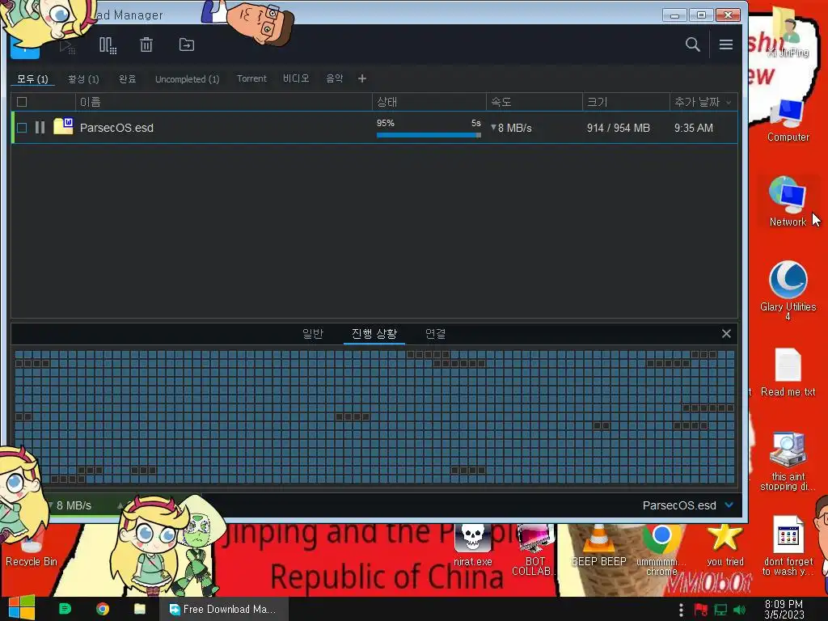Click the Free Download Manager taskbar button
828x621 pixels.
(224, 609)
